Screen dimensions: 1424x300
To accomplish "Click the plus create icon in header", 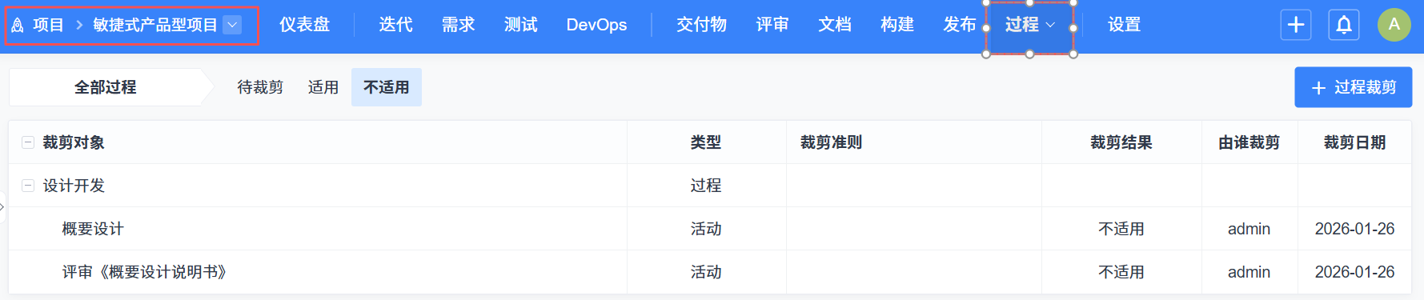I will (1296, 25).
